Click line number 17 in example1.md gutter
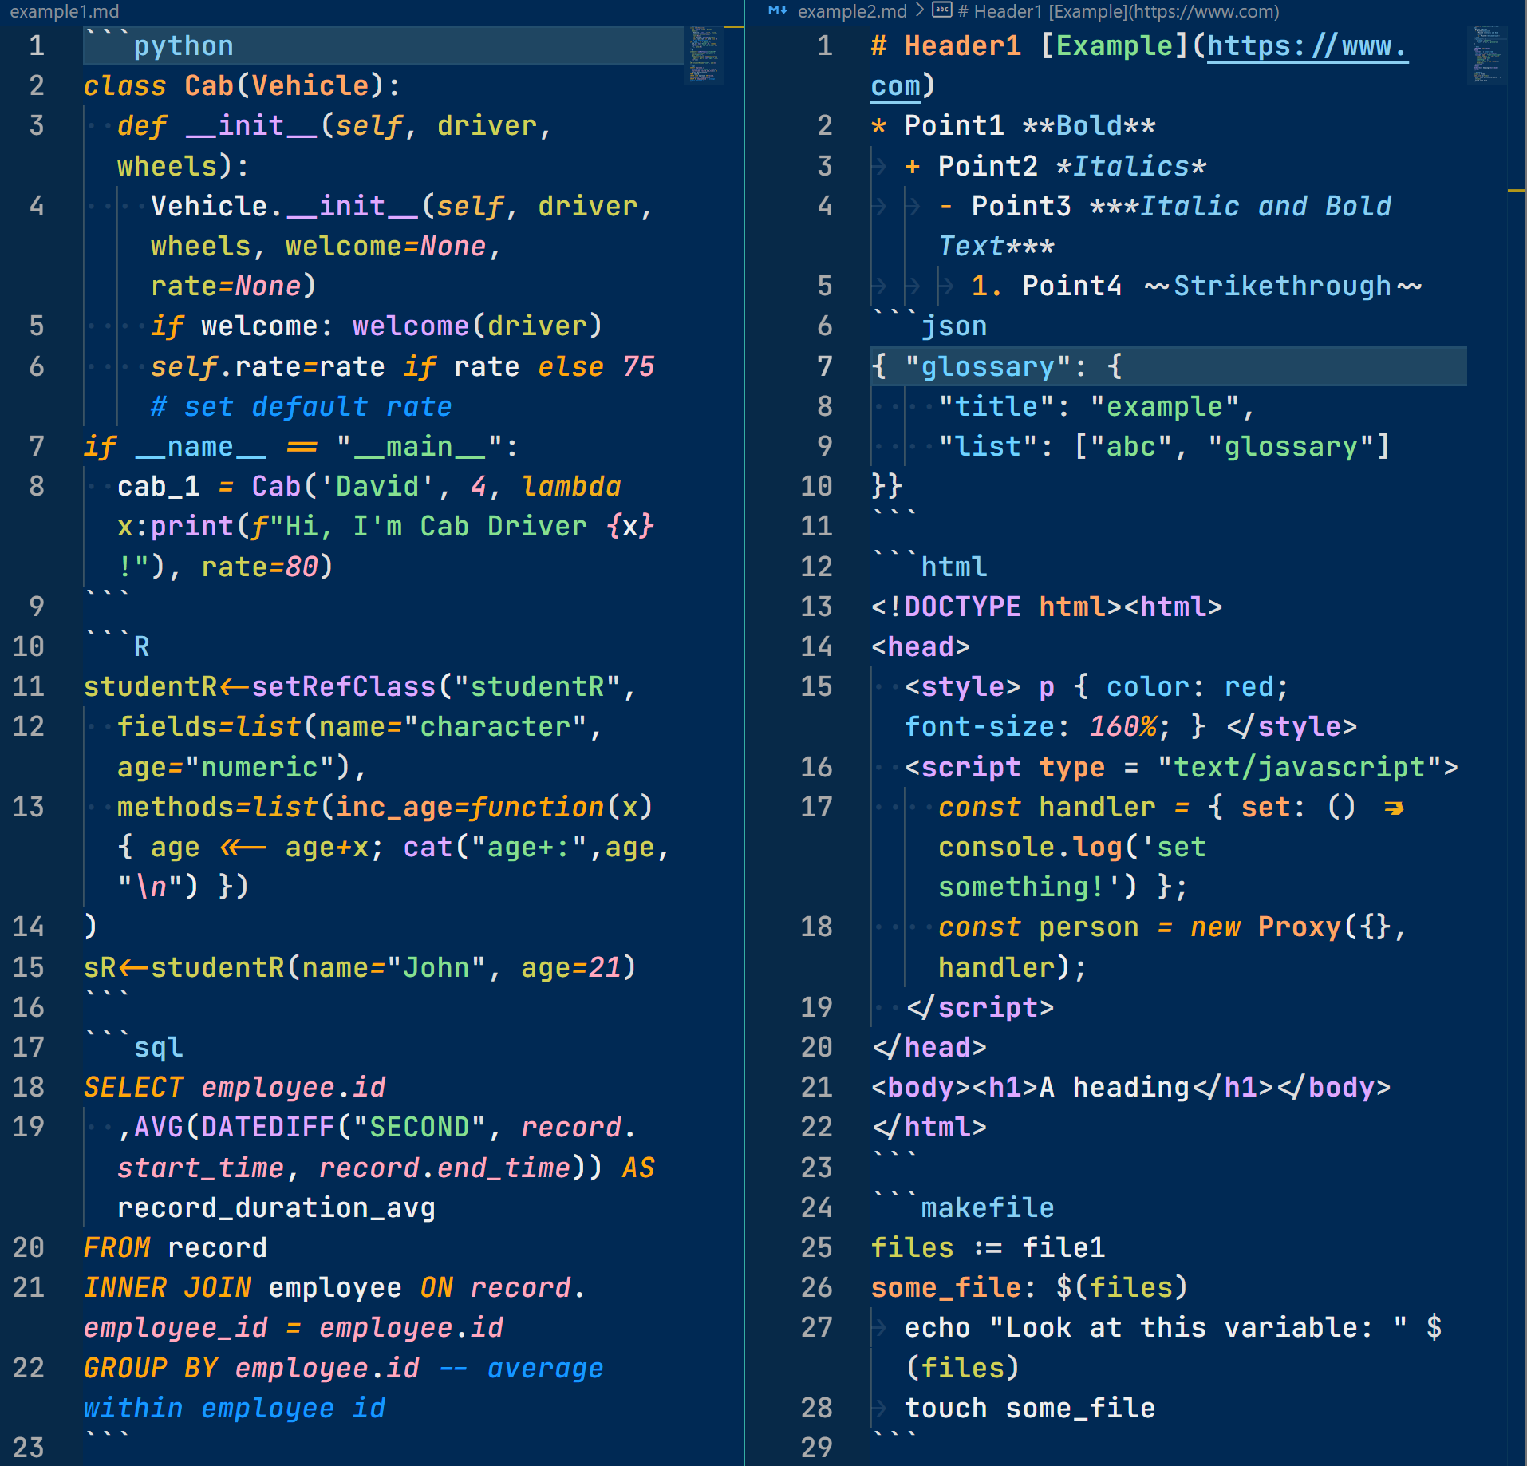 (x=29, y=1047)
